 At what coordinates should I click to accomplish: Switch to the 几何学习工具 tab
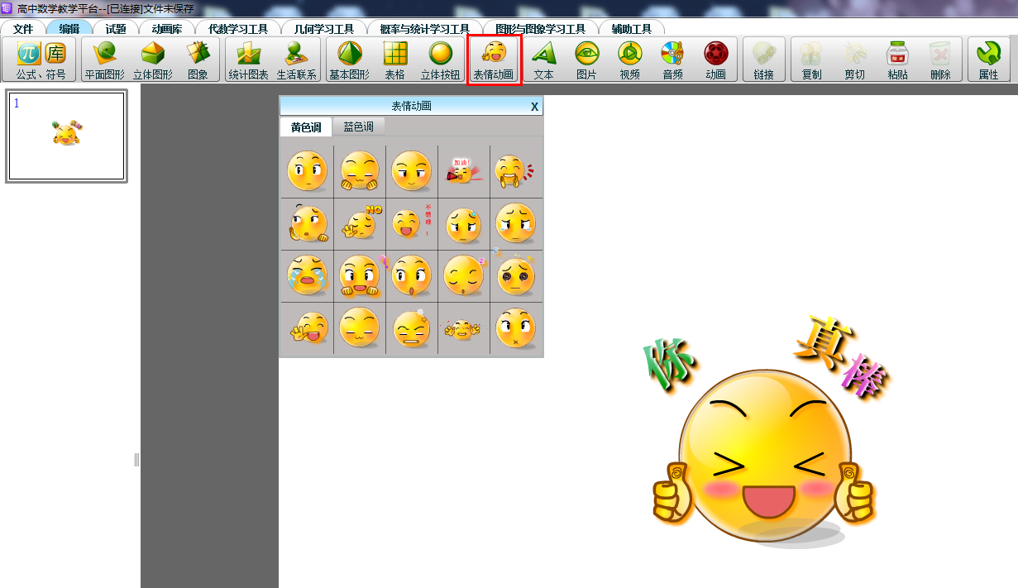pos(323,29)
